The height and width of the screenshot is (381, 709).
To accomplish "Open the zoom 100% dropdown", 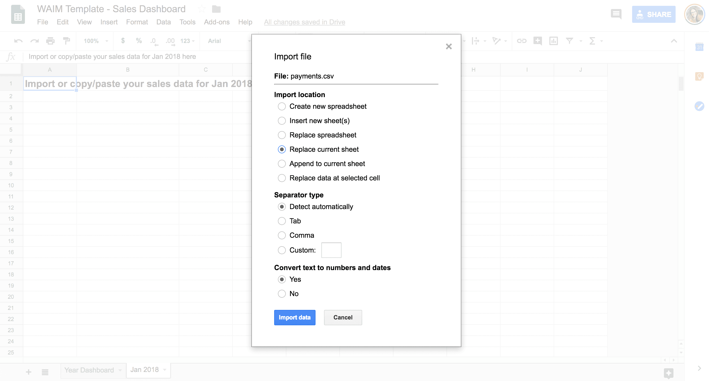I will point(95,41).
